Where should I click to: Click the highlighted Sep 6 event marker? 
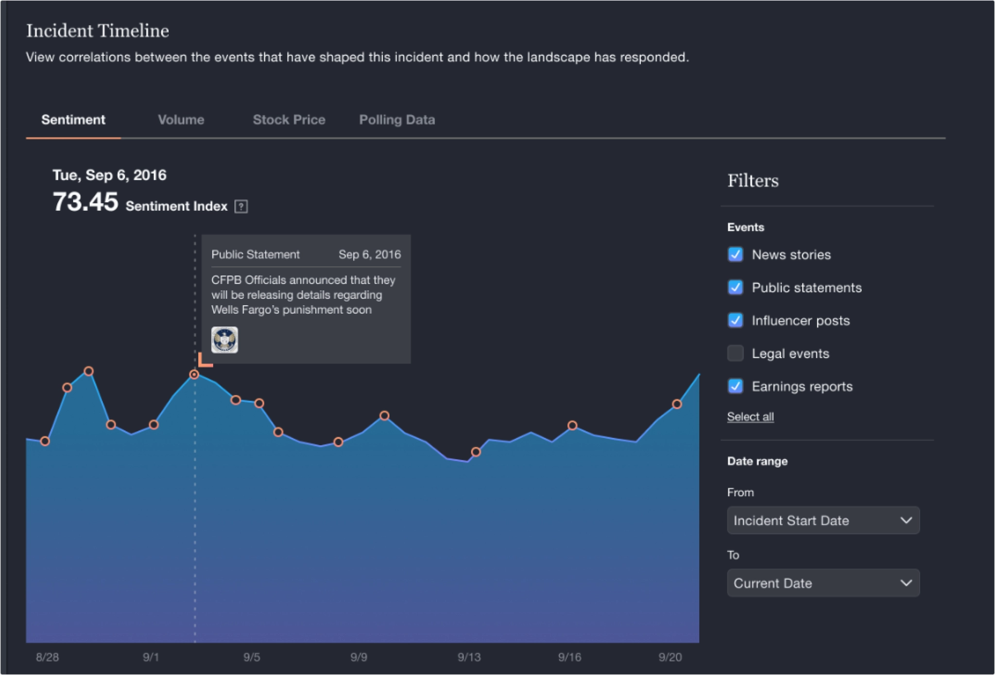(194, 374)
